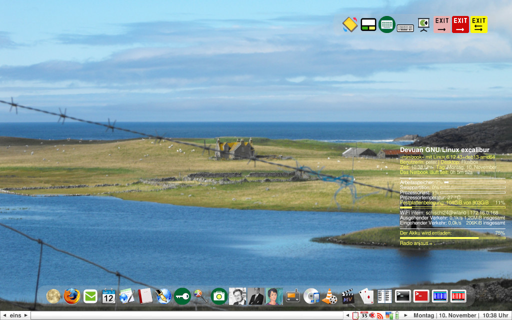The width and height of the screenshot is (512, 320).
Task: Expand system tray with left arrow
Action: click(347, 315)
